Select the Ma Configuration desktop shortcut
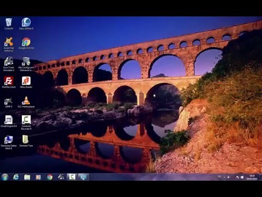Screen dimensions: 262x197 (x=26, y=64)
